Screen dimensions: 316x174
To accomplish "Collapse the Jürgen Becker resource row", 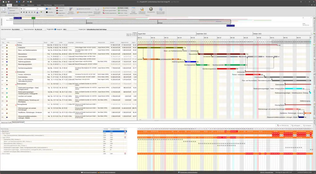I will coord(1,138).
